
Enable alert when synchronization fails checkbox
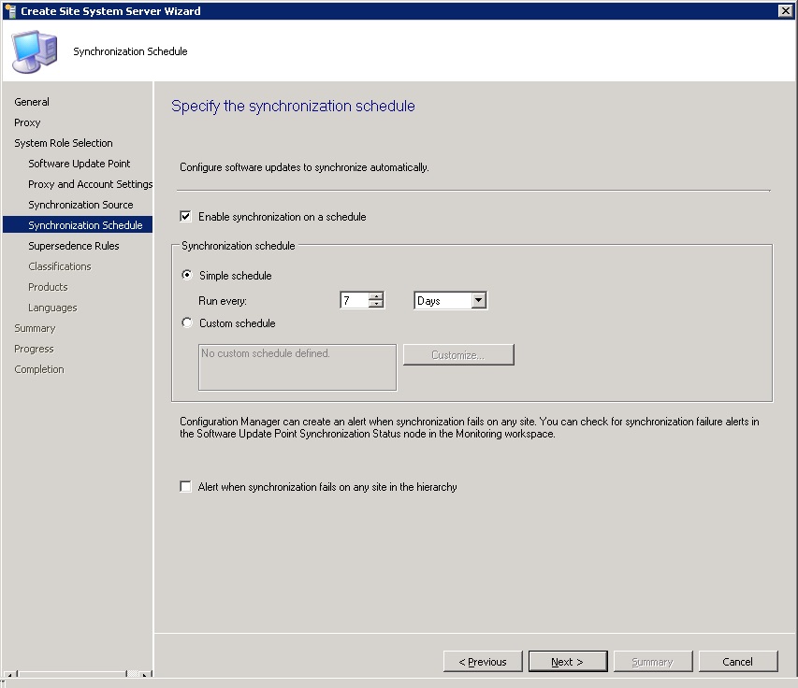[185, 487]
